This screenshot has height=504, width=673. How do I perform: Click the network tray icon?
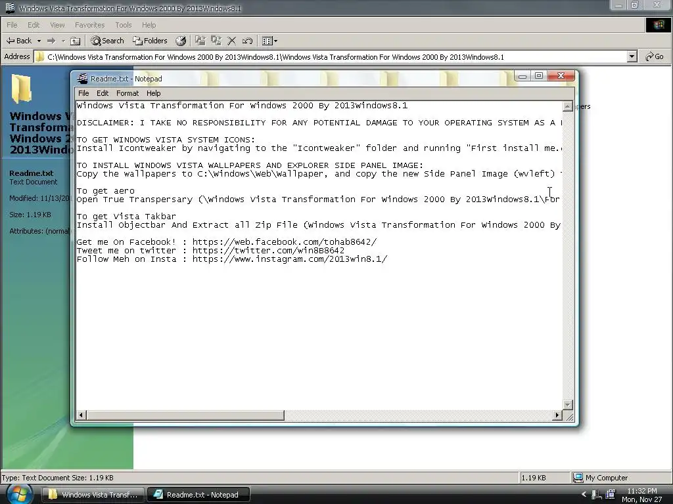pyautogui.click(x=610, y=495)
